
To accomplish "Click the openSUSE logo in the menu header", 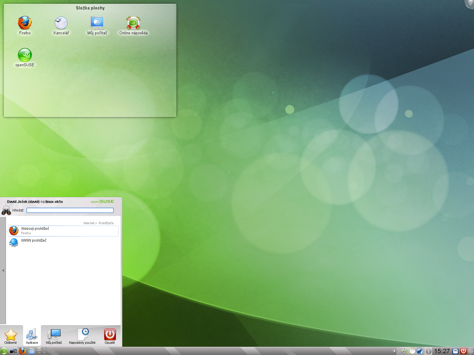I will (x=102, y=201).
